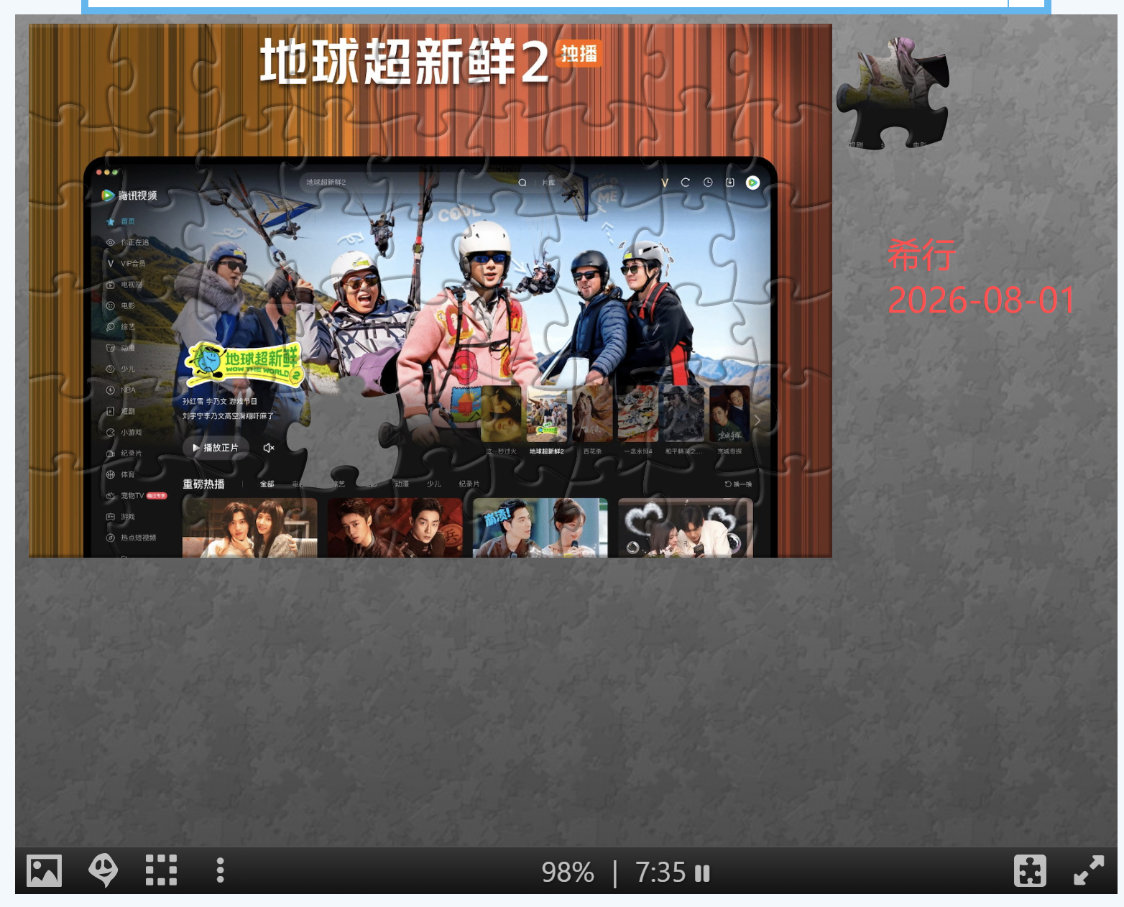This screenshot has width=1124, height=907.
Task: Pause the puzzle timer
Action: tap(702, 873)
